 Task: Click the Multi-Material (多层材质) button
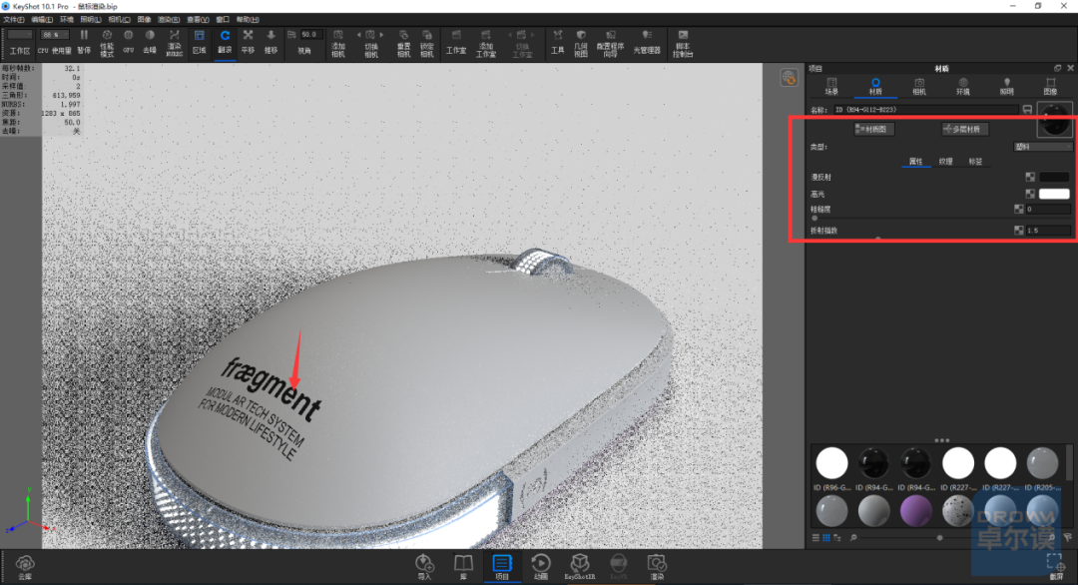tap(965, 129)
